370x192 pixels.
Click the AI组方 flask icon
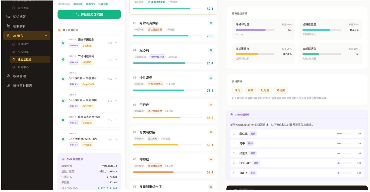(8, 36)
